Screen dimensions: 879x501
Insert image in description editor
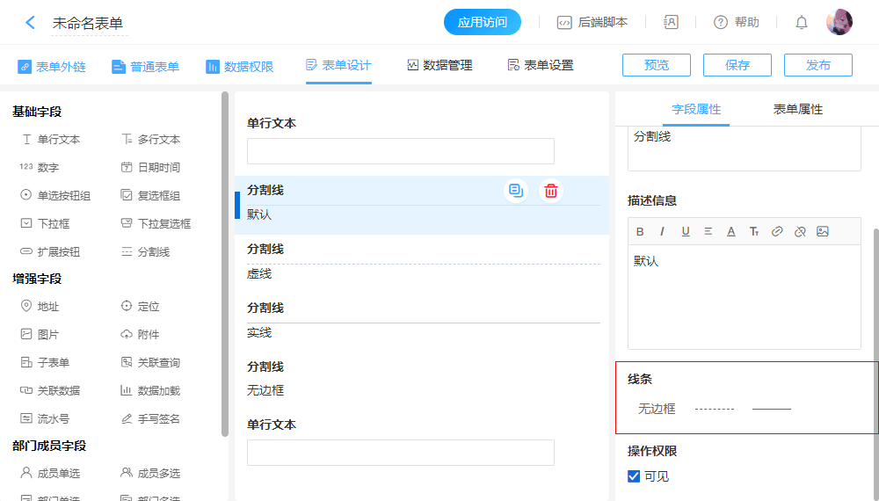point(823,232)
